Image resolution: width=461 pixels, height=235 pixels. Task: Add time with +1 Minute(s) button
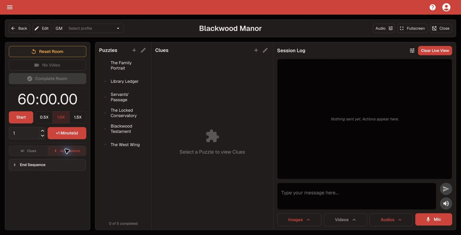pos(67,133)
